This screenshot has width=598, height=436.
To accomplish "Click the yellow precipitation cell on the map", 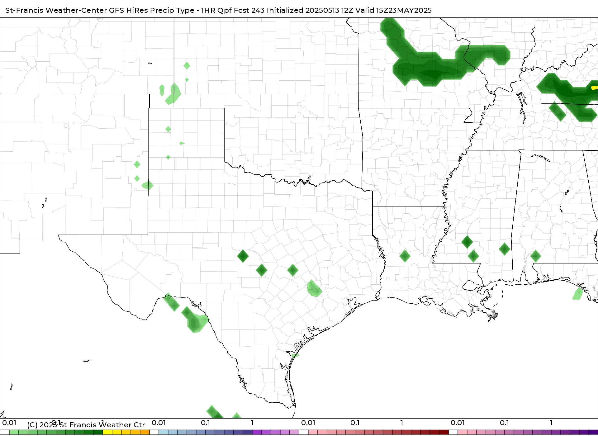I will (595, 88).
